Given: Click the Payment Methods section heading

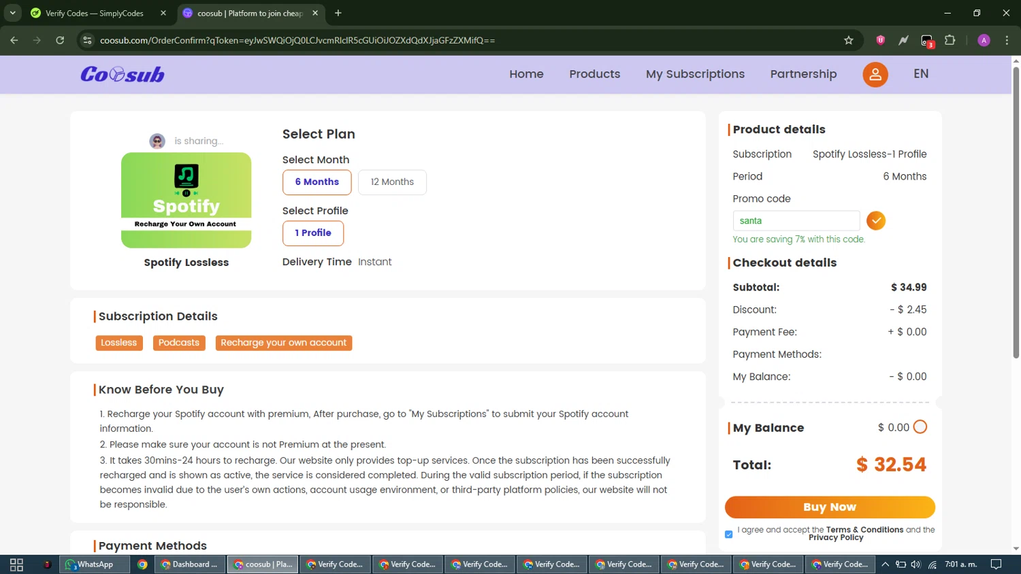Looking at the screenshot, I should (x=152, y=545).
